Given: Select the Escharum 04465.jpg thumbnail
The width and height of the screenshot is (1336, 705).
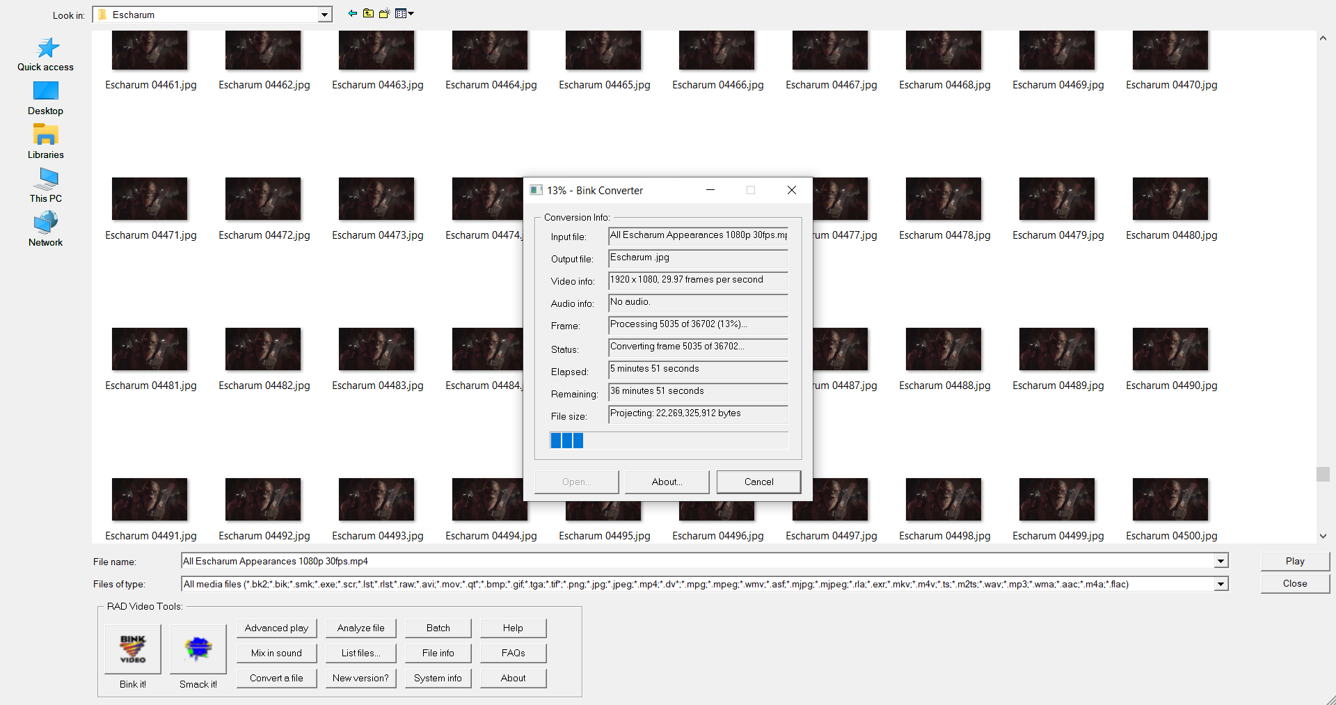Looking at the screenshot, I should tap(603, 50).
